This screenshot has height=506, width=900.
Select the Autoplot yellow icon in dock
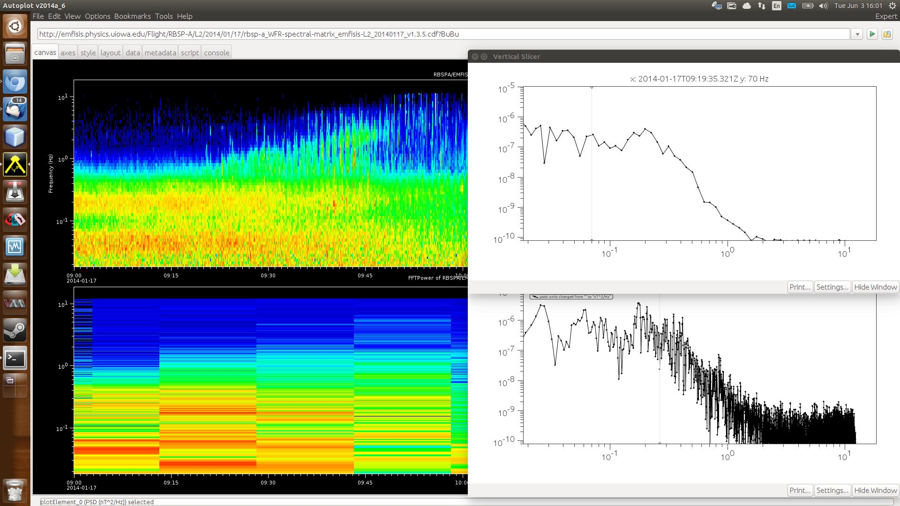pyautogui.click(x=15, y=165)
